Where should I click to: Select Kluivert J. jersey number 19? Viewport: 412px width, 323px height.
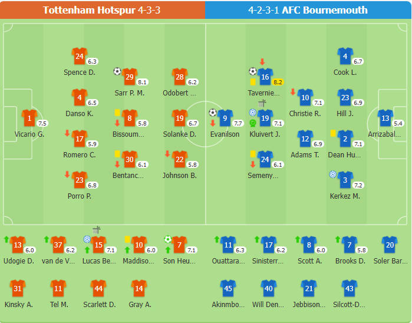tap(265, 118)
